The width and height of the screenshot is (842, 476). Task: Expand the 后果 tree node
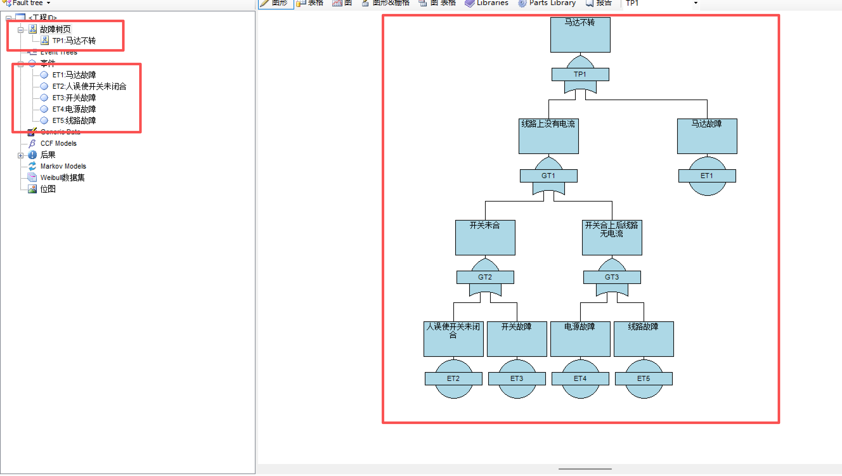[x=21, y=156]
